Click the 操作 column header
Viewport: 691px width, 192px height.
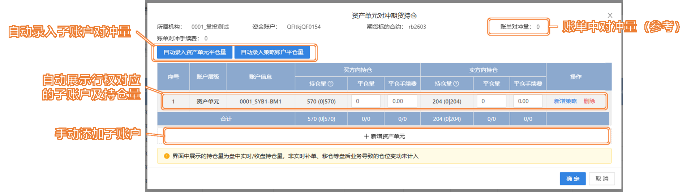click(576, 77)
